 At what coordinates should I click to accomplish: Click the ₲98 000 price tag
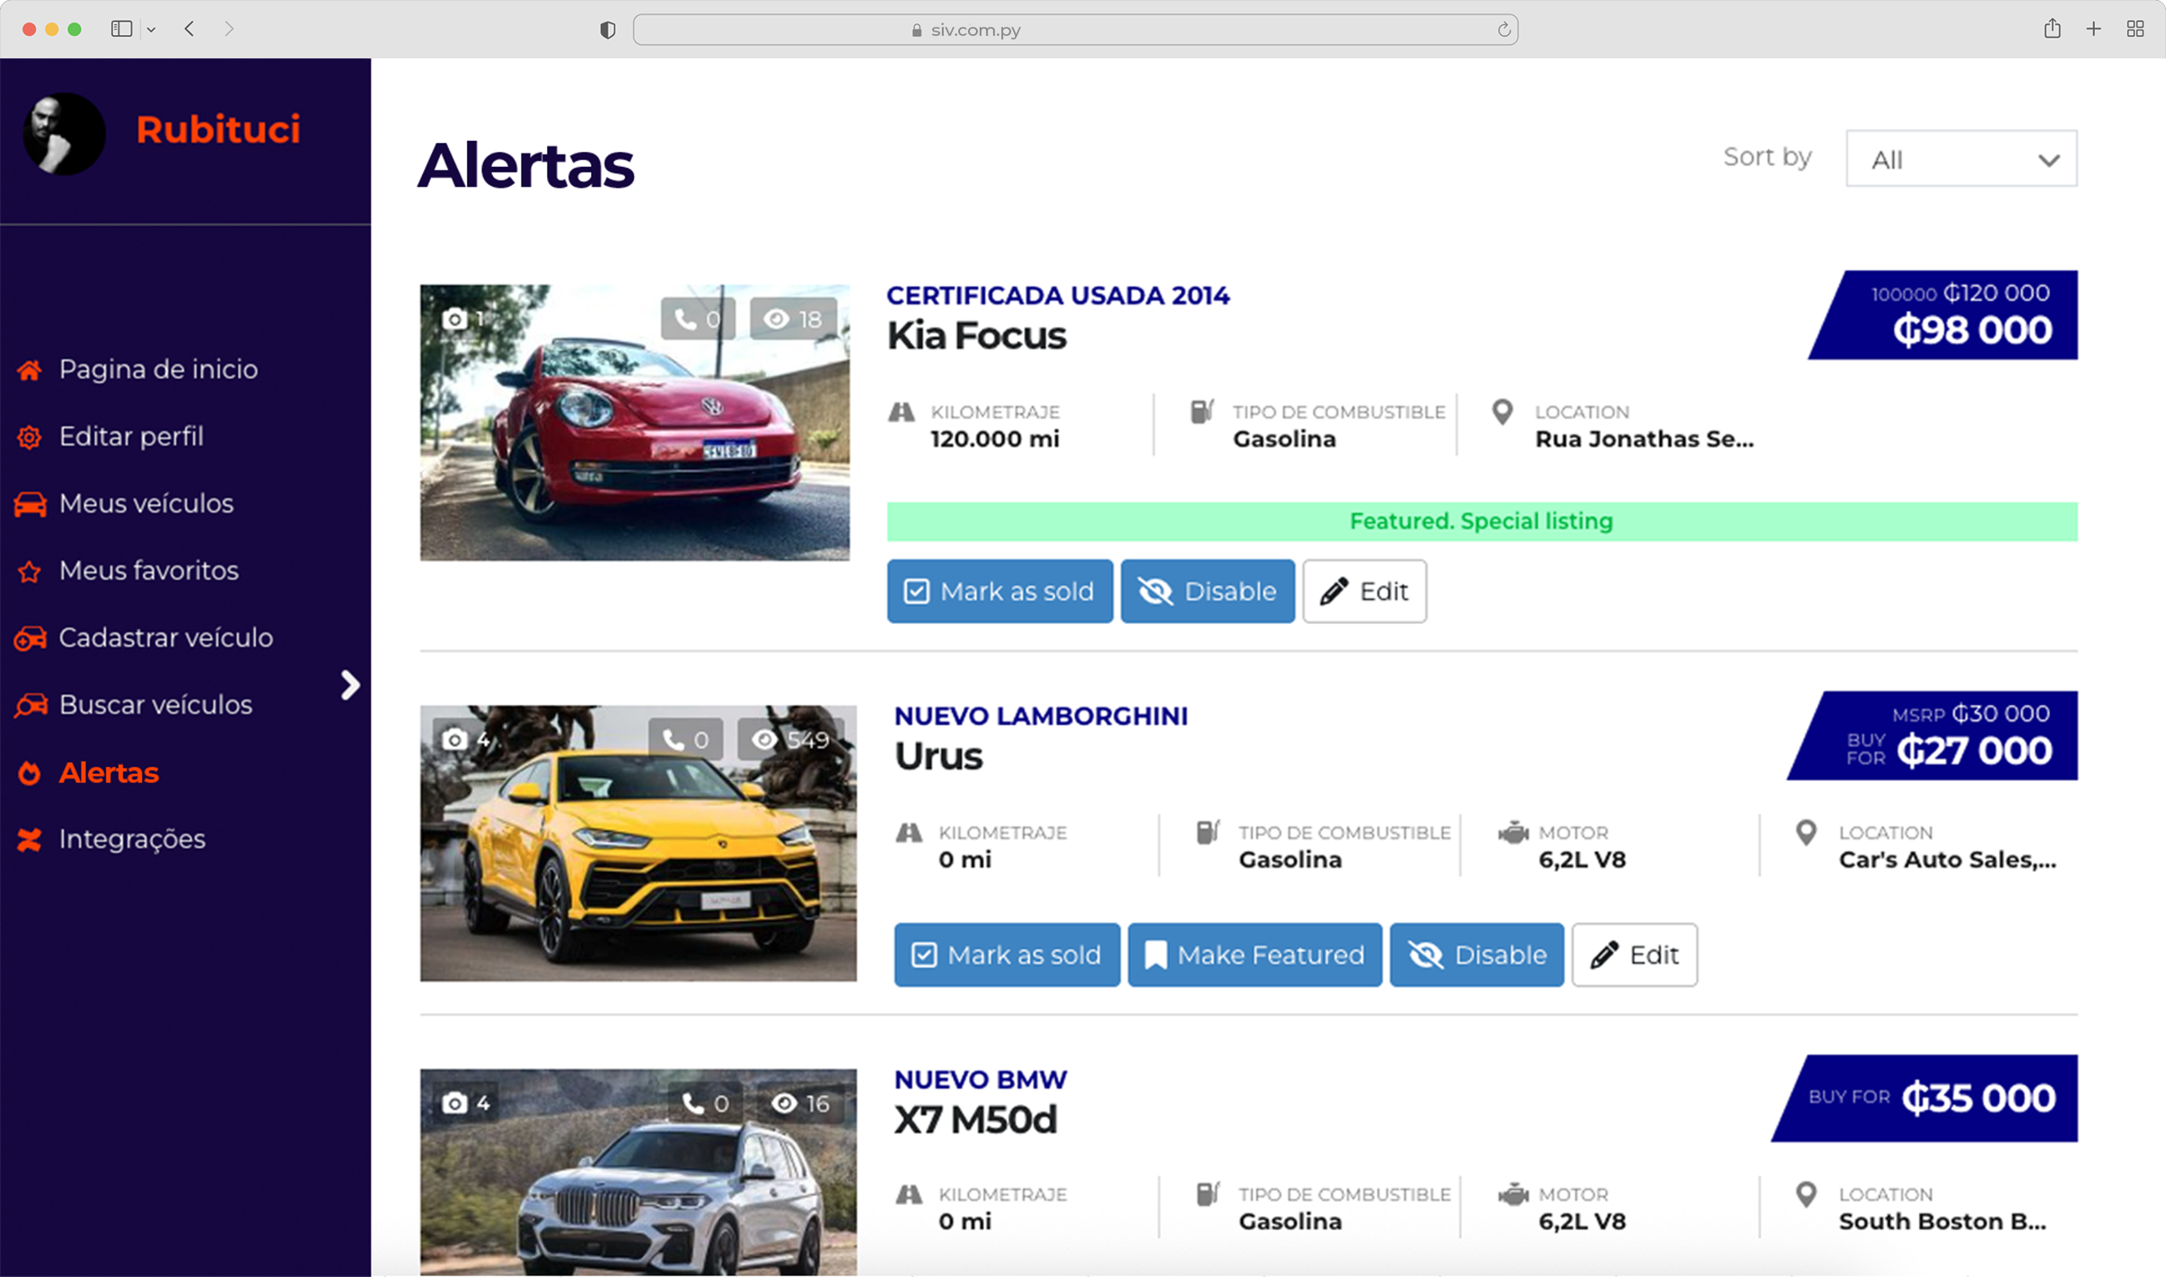(x=1943, y=315)
